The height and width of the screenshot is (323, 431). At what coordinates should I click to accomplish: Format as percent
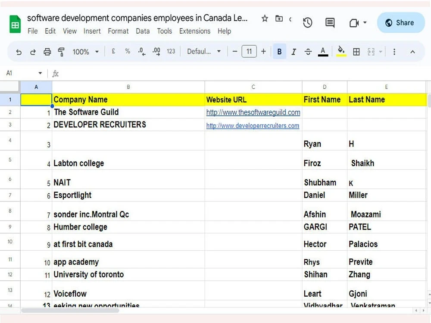128,51
